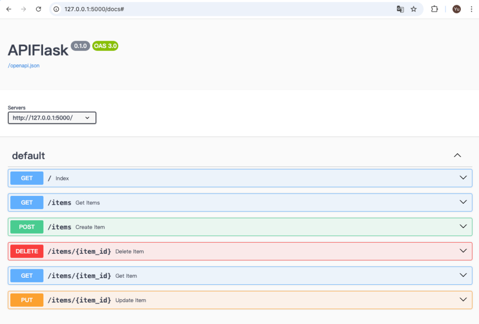Image resolution: width=479 pixels, height=324 pixels.
Task: Click the browser forward arrow
Action: pos(23,9)
